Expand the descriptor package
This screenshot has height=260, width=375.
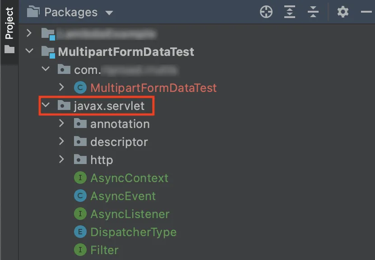pos(62,141)
